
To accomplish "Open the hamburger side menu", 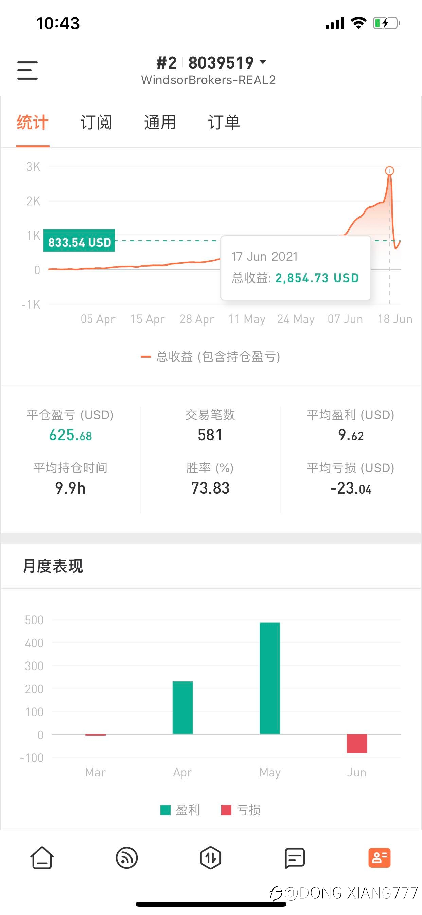I will [27, 70].
